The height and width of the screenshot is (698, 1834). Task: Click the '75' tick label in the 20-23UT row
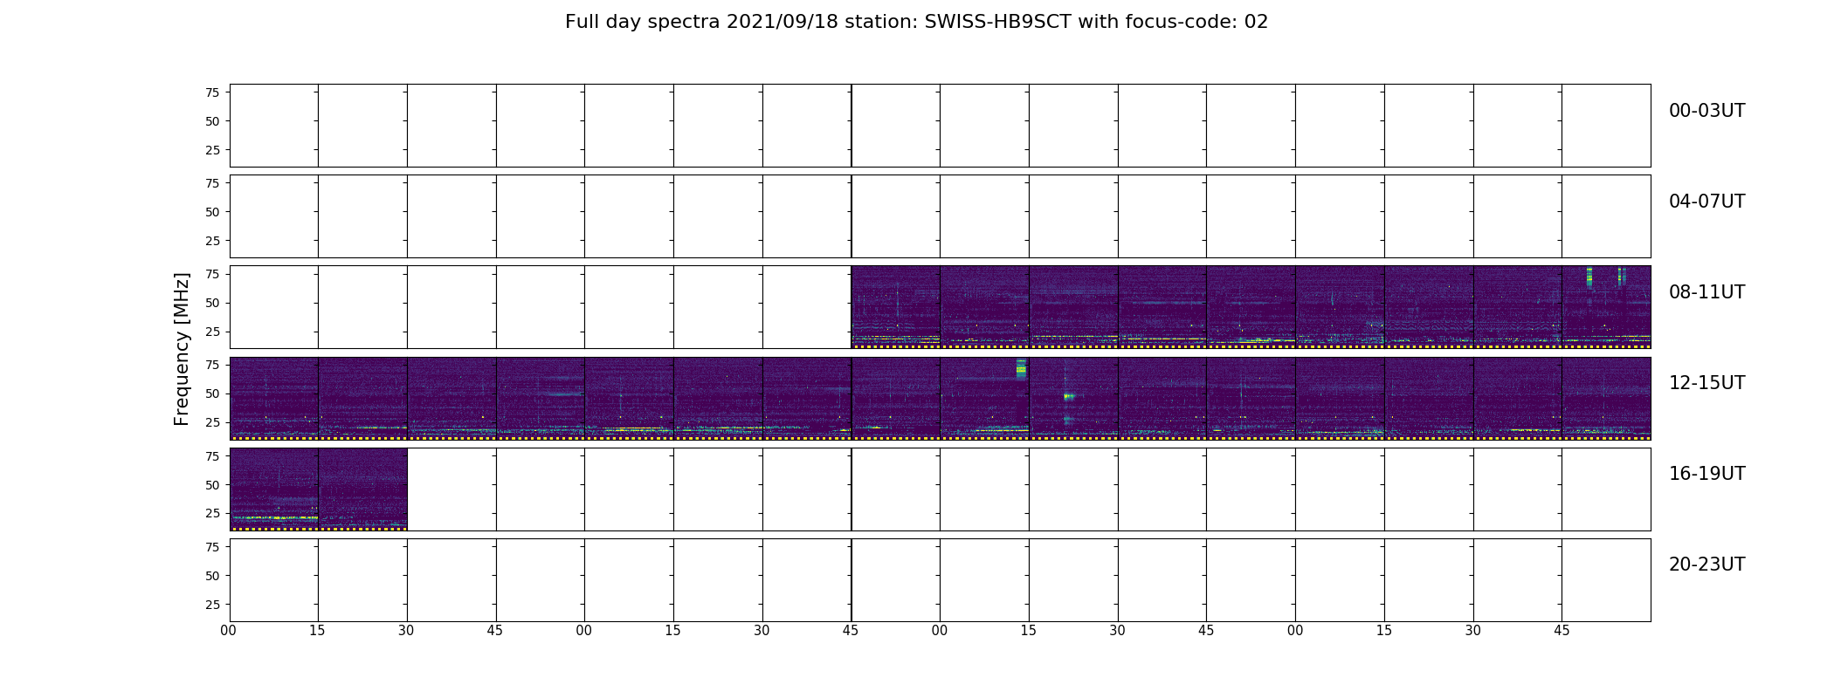point(212,546)
